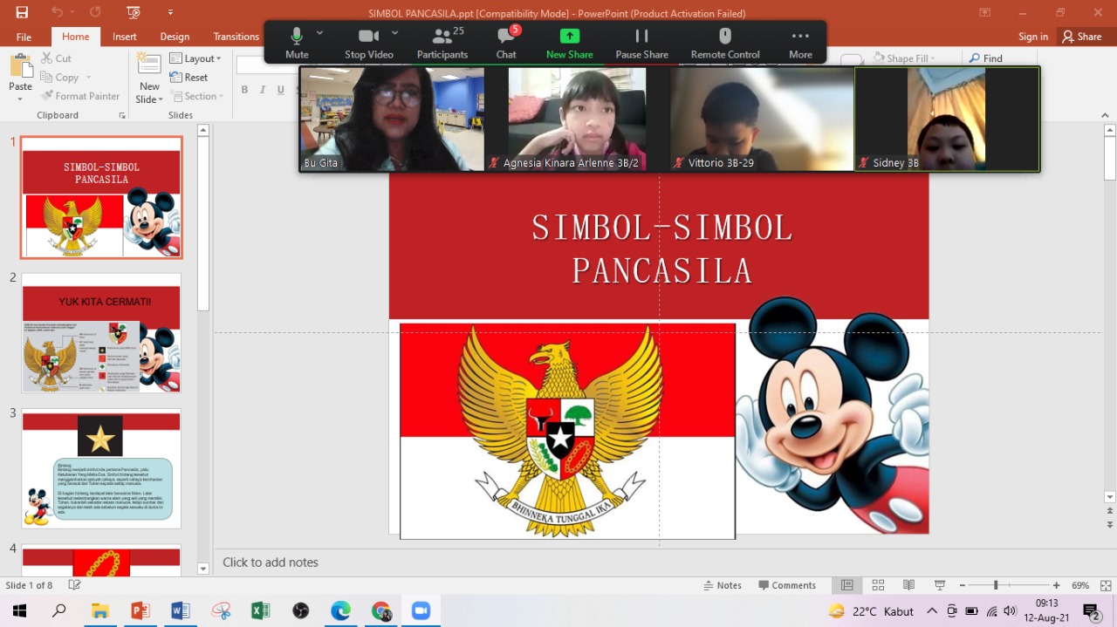This screenshot has width=1117, height=627.
Task: Open Find in ribbon
Action: click(x=985, y=58)
